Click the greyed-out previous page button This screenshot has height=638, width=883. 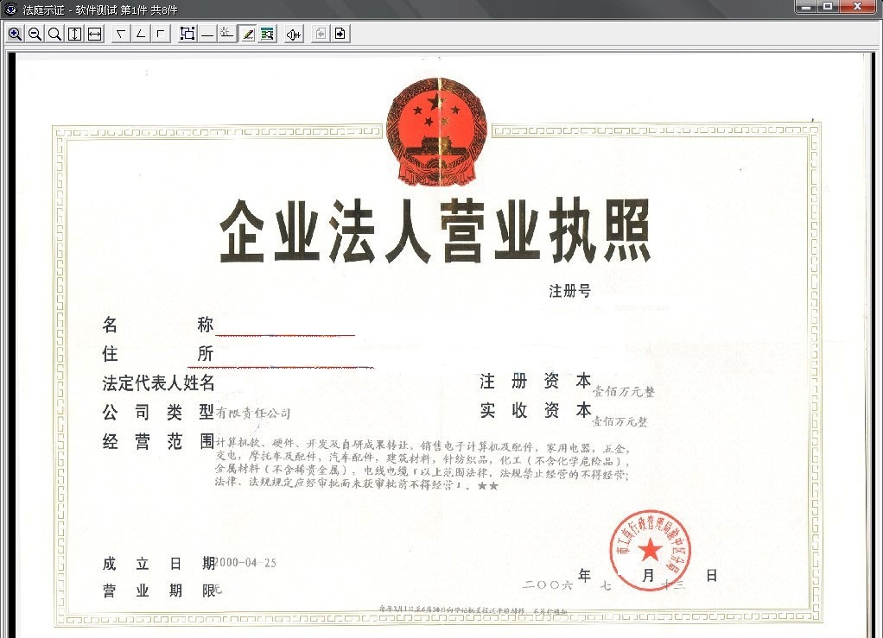321,34
